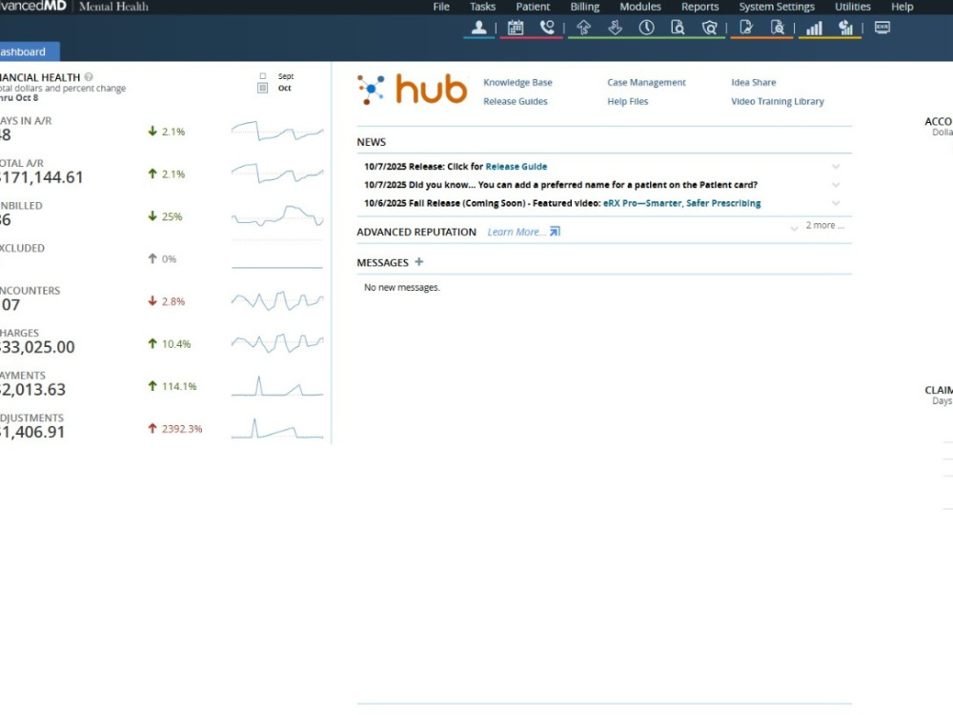This screenshot has height=715, width=953.
Task: Click the clock icon in toolbar
Action: [647, 28]
